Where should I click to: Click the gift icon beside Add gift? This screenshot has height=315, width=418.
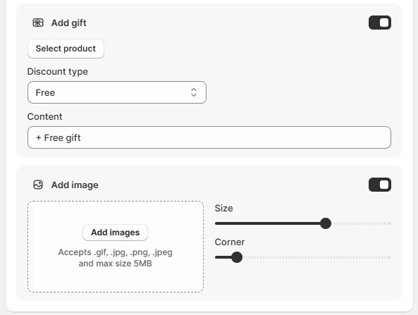38,23
